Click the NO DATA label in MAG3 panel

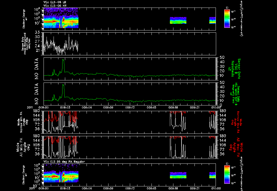37,94
